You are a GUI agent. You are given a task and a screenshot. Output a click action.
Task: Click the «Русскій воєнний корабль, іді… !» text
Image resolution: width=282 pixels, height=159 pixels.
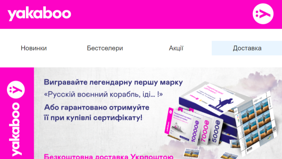[x=103, y=94]
